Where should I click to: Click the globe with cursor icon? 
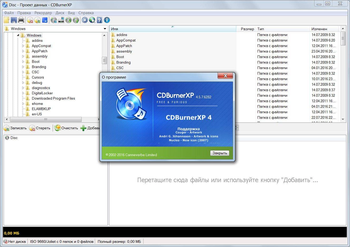coord(92,20)
